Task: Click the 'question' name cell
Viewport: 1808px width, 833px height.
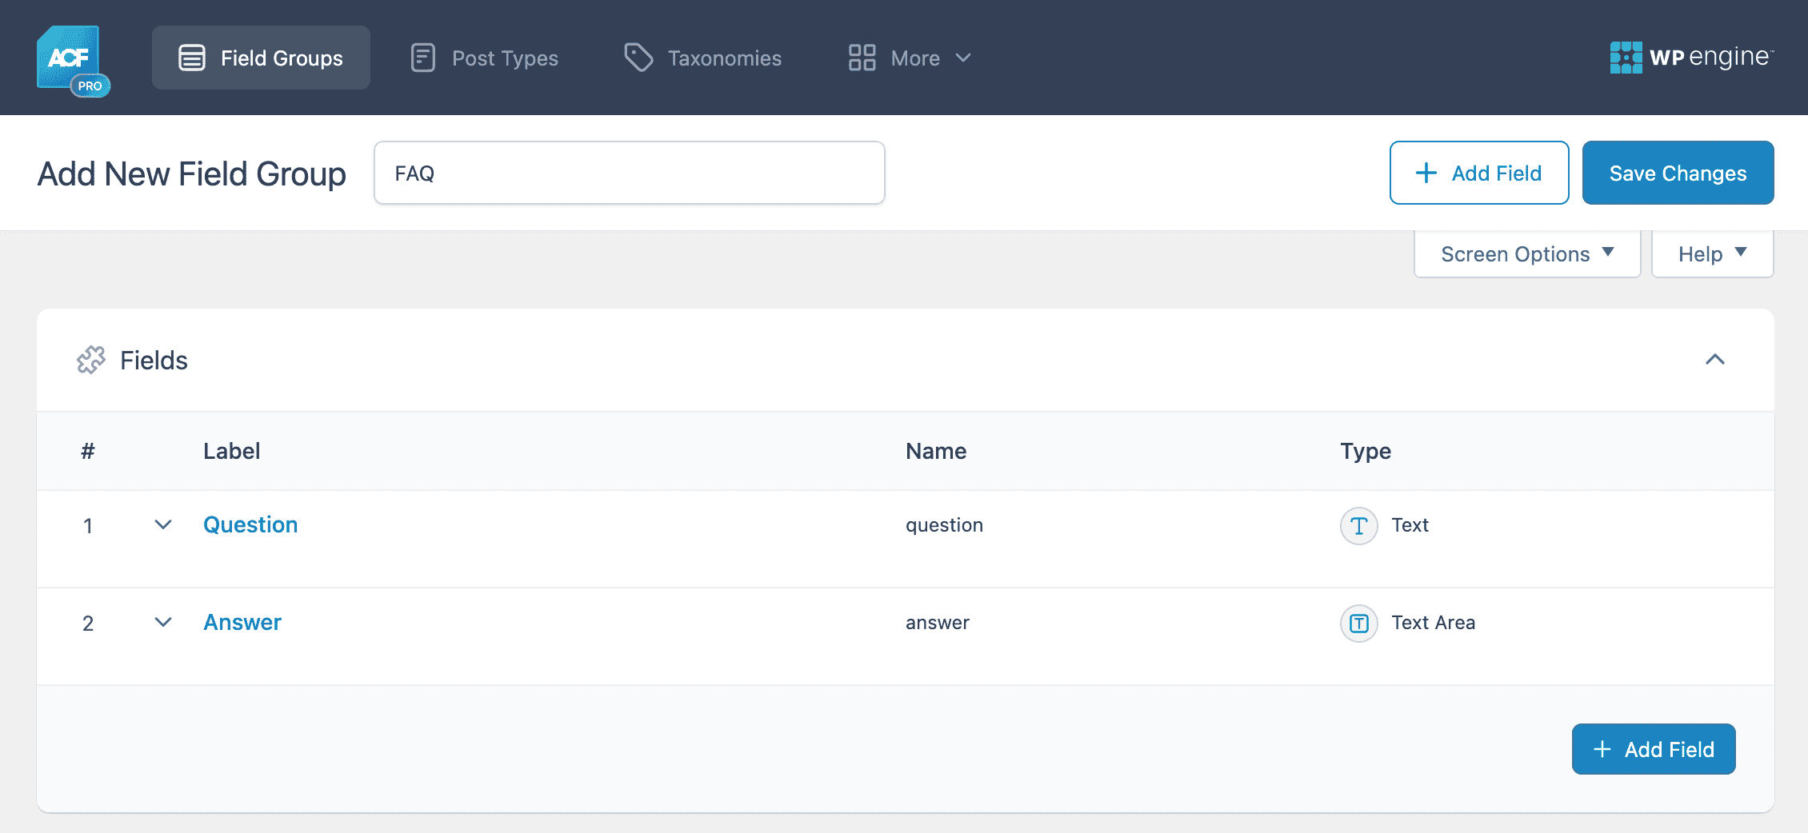Action: (x=944, y=525)
